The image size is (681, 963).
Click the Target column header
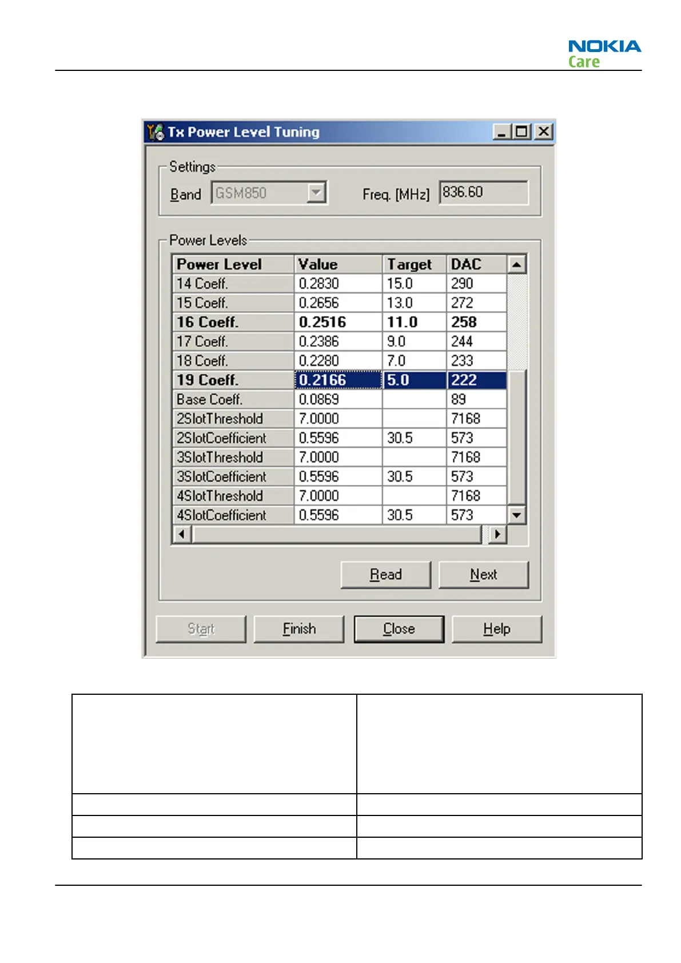[x=414, y=264]
